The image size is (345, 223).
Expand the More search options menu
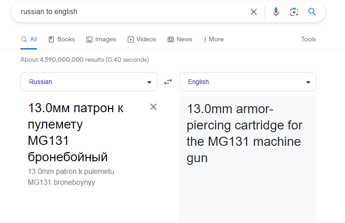[x=213, y=40]
